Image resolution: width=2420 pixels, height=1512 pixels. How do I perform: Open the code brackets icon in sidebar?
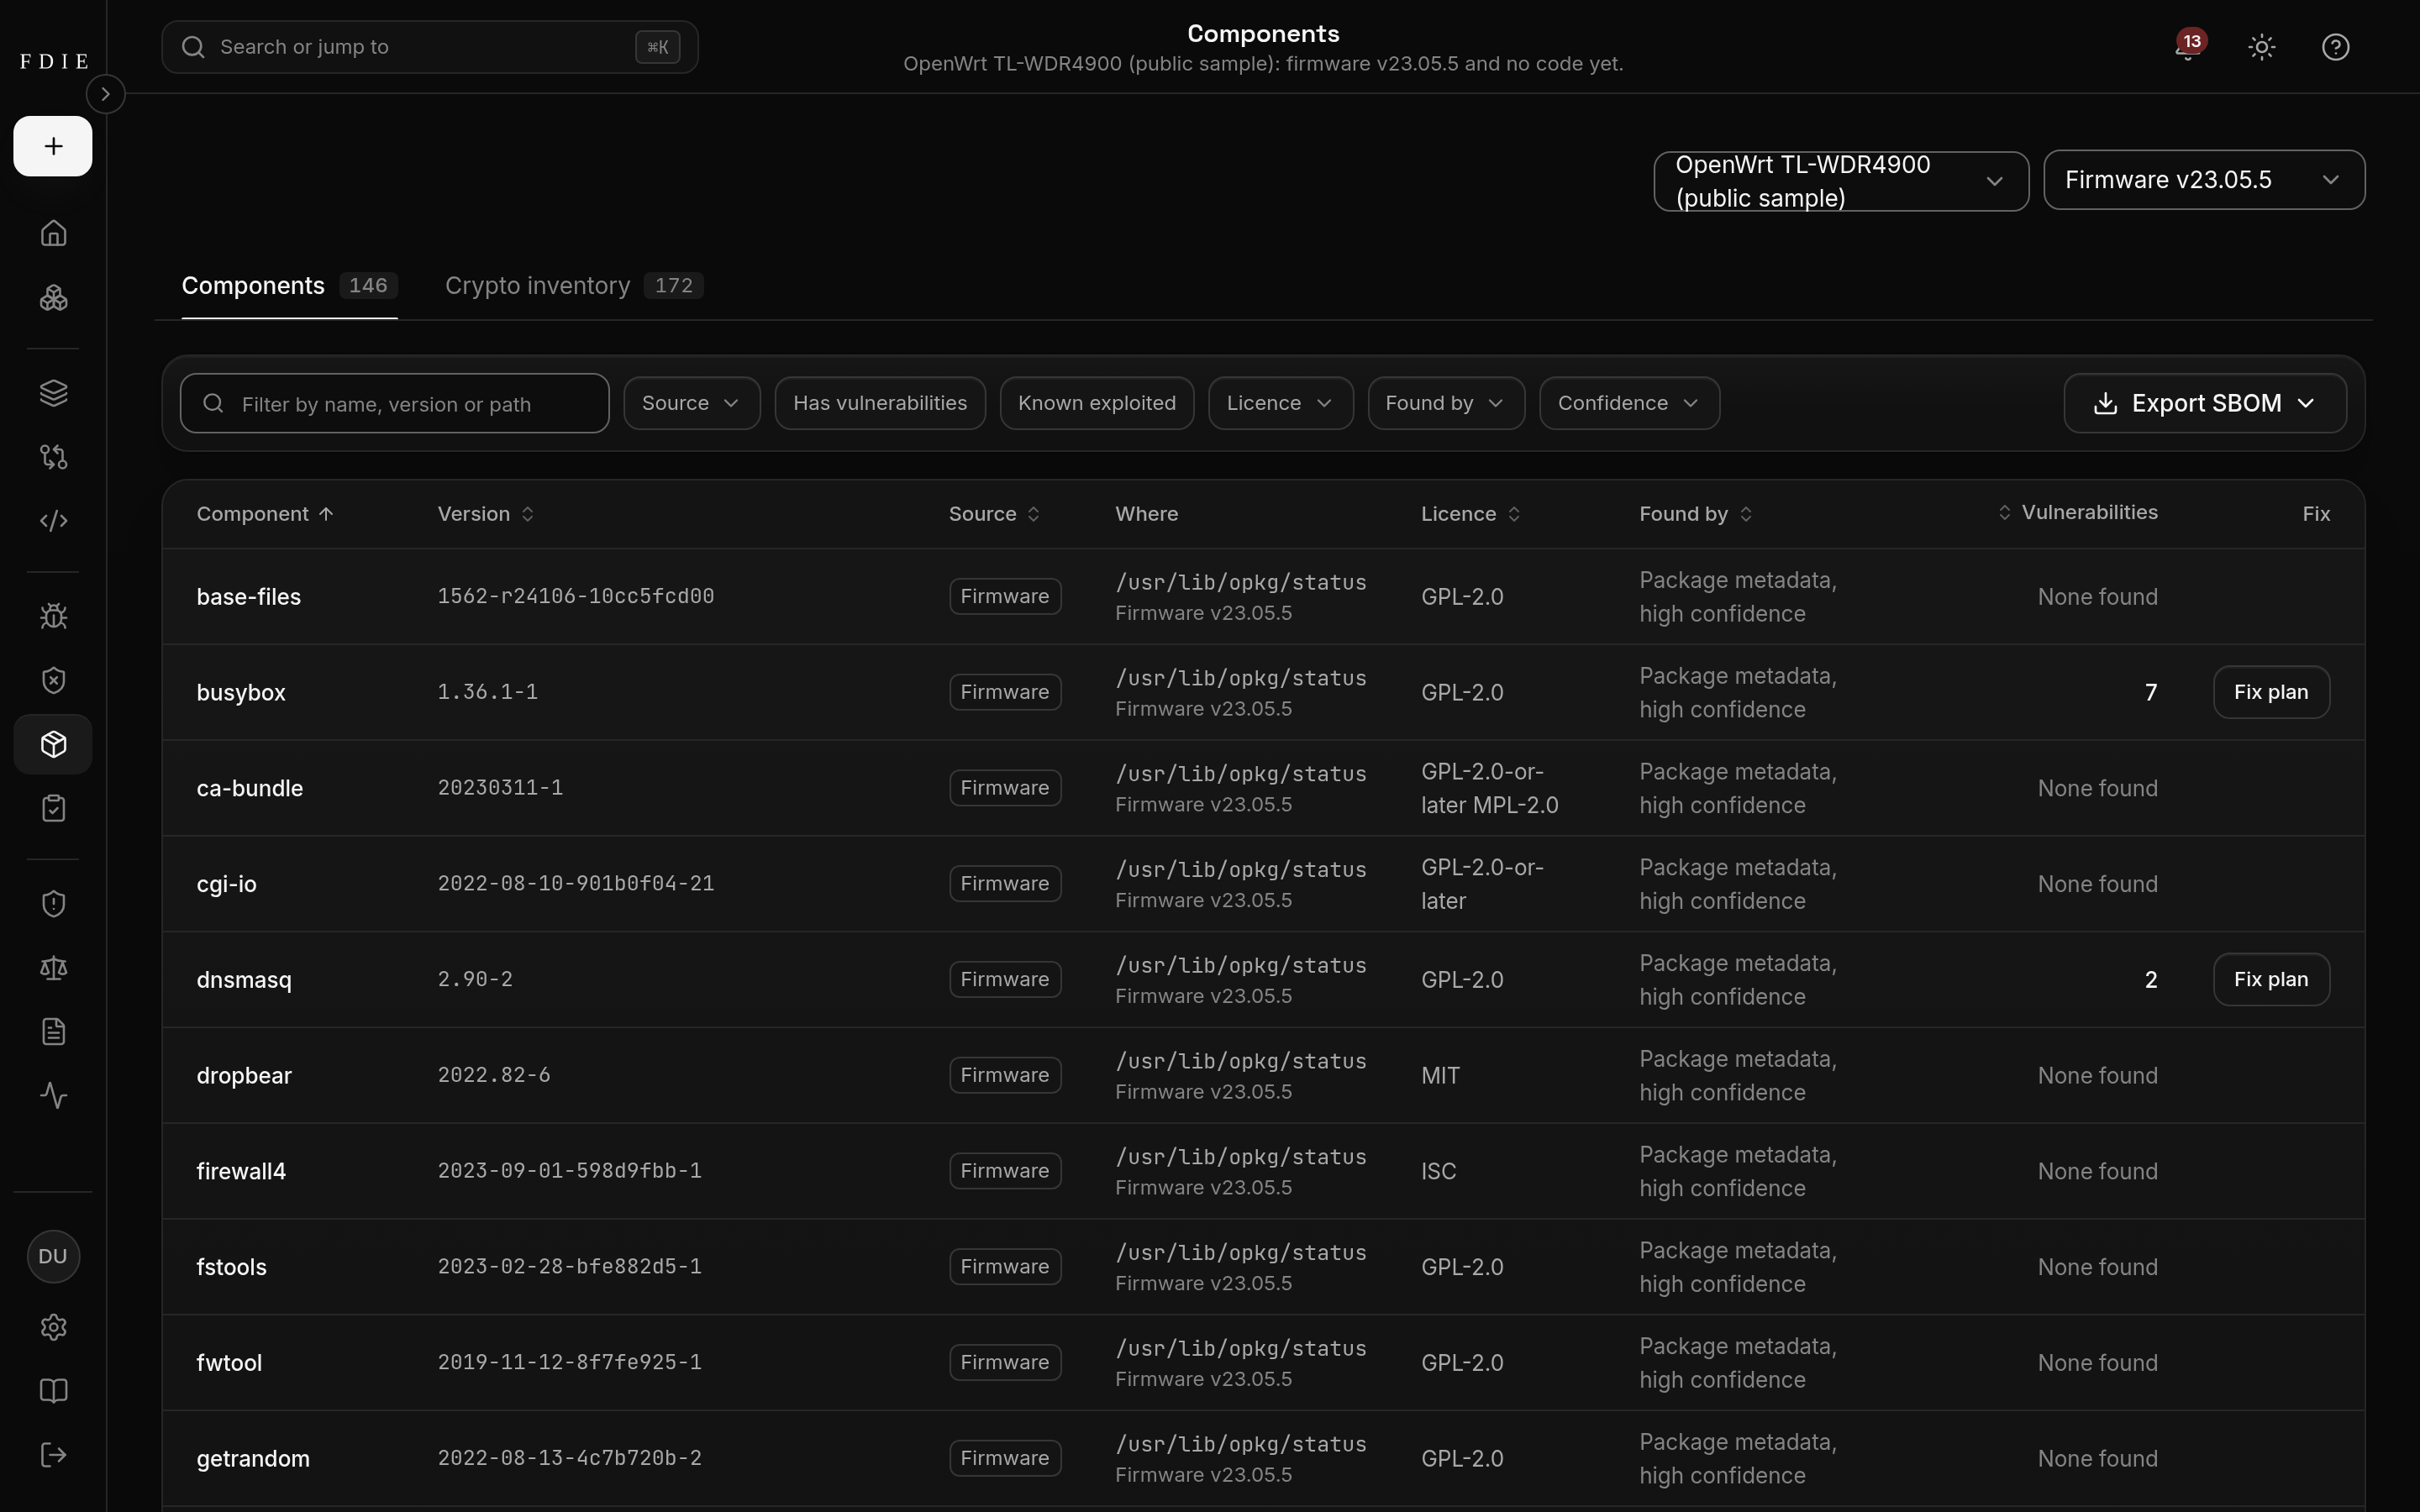click(x=53, y=521)
